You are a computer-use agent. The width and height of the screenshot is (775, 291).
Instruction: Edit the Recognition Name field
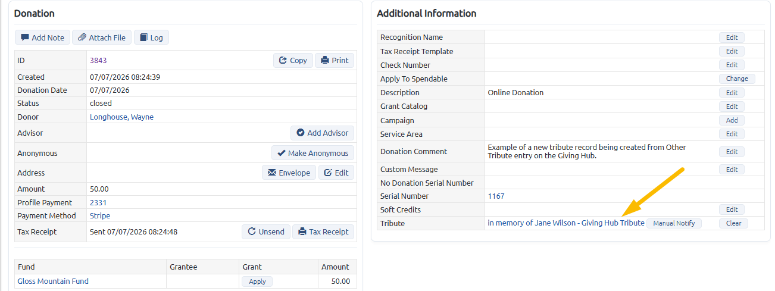coord(732,37)
